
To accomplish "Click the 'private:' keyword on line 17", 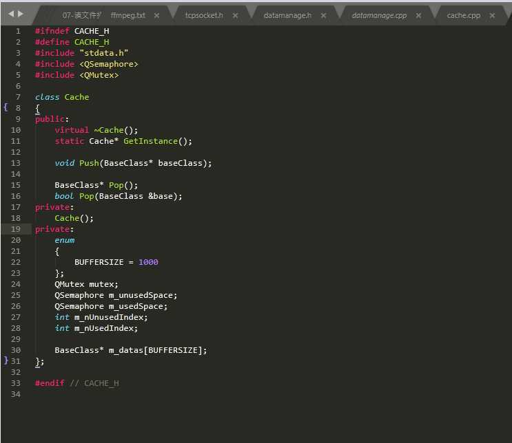I will (x=54, y=207).
